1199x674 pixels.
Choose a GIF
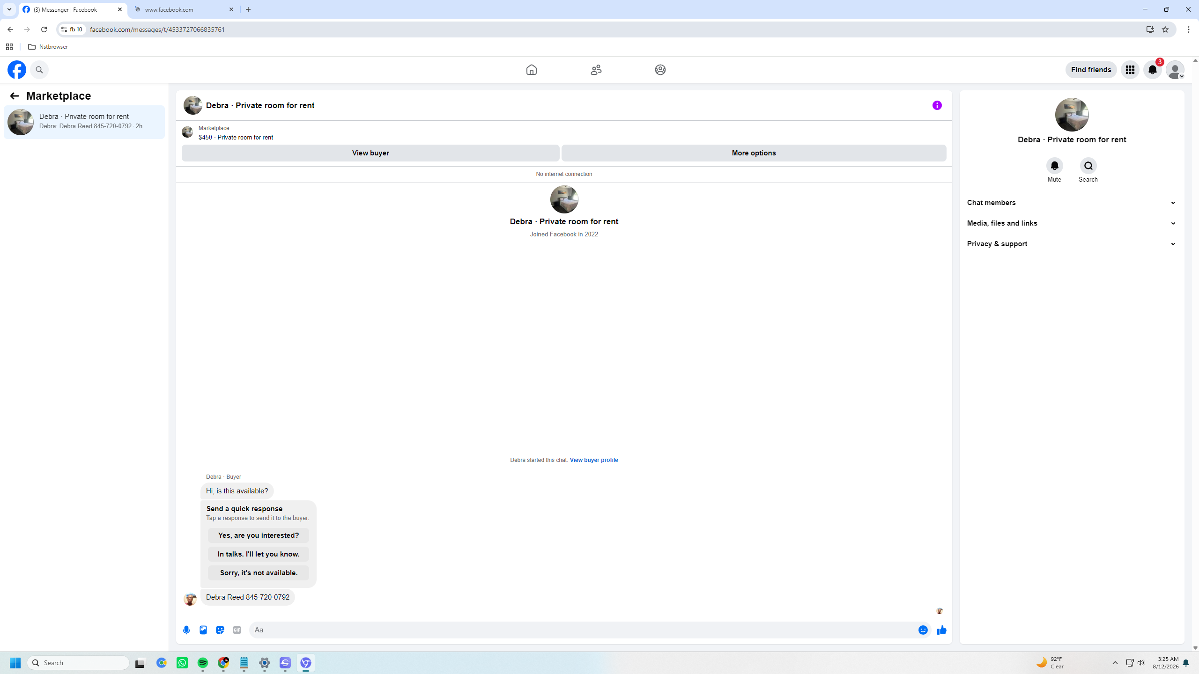pyautogui.click(x=237, y=630)
